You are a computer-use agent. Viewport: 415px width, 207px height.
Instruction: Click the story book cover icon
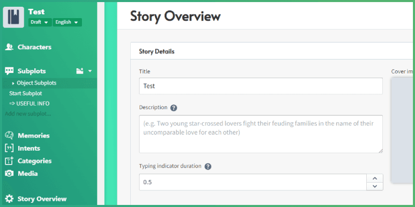tap(13, 17)
